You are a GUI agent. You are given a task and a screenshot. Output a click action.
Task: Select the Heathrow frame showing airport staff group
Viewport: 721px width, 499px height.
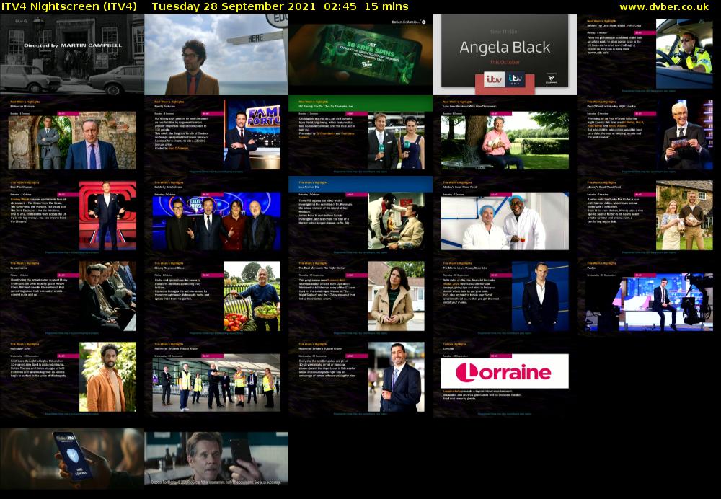[216, 378]
